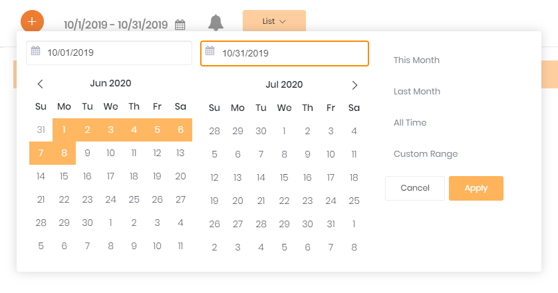Select the This Month preset range
This screenshot has height=293, width=558.
point(416,60)
